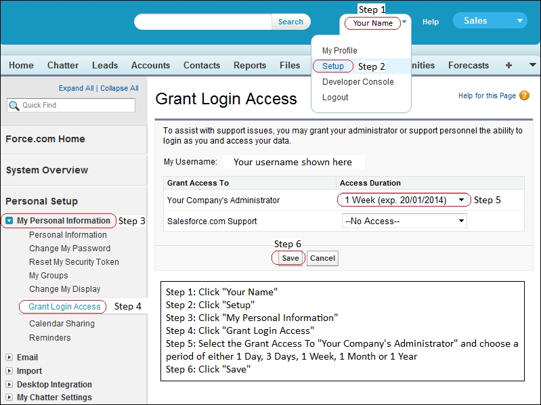Image resolution: width=541 pixels, height=405 pixels.
Task: Open the Files tab
Action: click(x=290, y=65)
